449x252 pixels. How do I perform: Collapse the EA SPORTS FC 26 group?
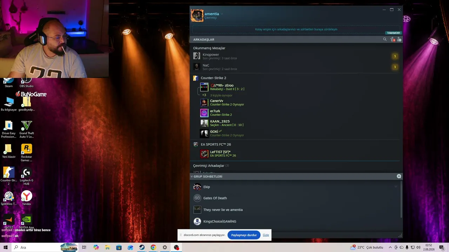point(216,145)
